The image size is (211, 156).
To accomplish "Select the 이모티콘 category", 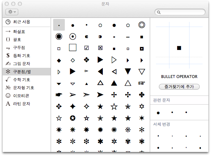I will click(x=26, y=95).
